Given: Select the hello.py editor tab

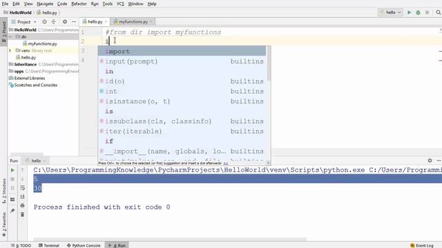Looking at the screenshot, I should coord(95,21).
